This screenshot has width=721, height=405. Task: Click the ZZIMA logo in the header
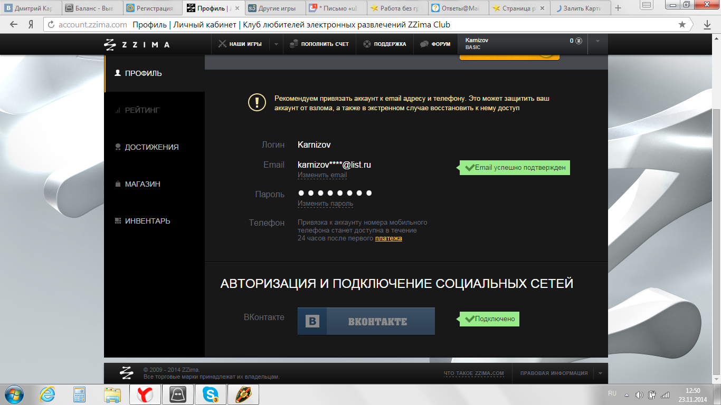point(137,44)
